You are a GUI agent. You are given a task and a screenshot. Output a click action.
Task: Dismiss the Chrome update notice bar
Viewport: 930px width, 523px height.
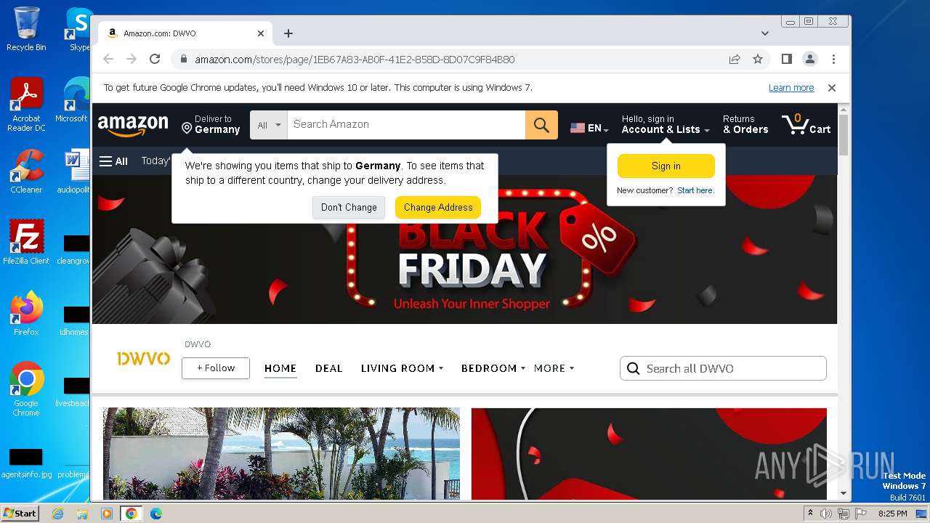(x=832, y=88)
